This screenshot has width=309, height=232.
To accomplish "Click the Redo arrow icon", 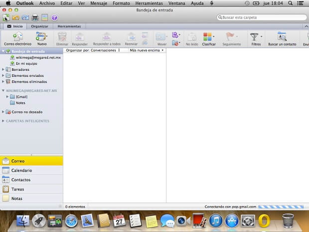I will click(25, 17).
